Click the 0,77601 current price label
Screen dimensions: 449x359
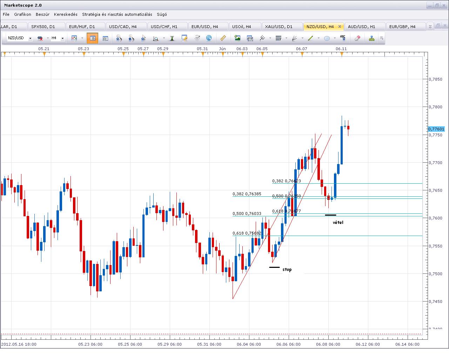click(436, 129)
